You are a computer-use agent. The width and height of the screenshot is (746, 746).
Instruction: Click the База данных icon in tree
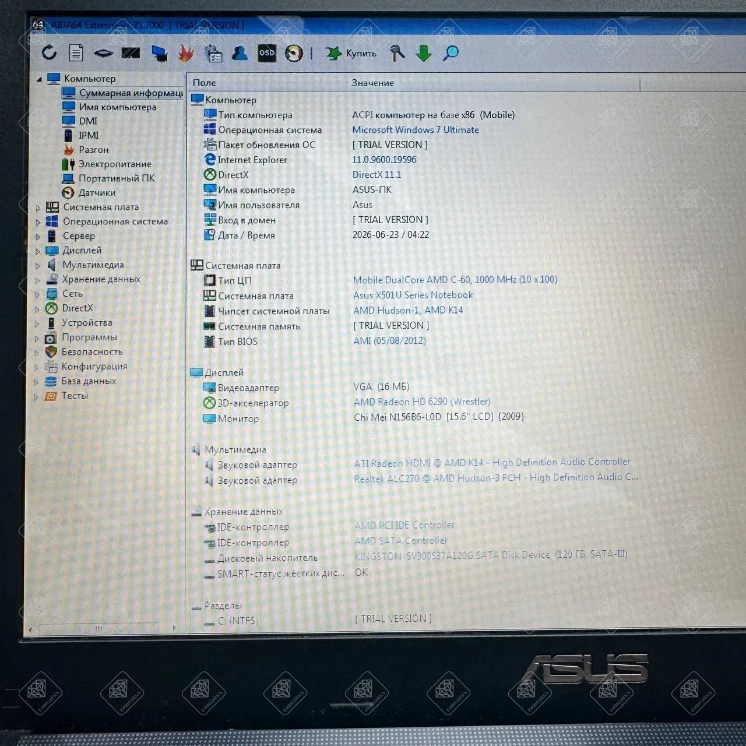click(51, 381)
